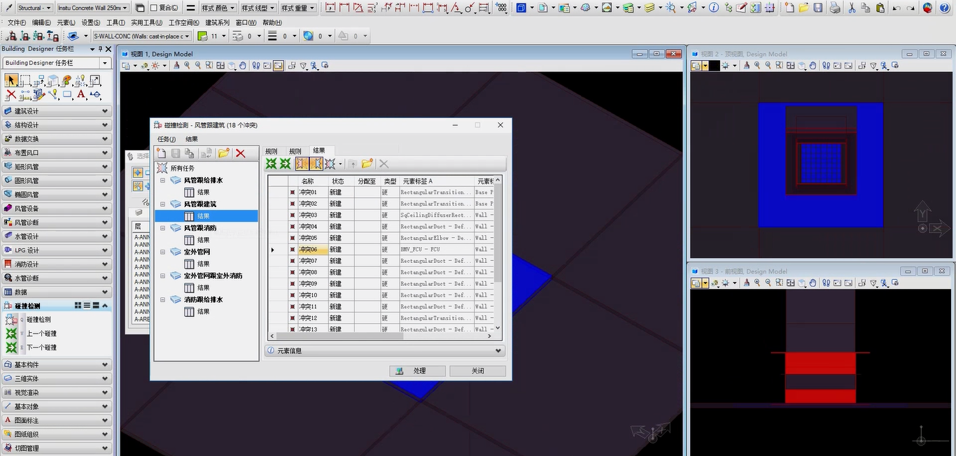Click the 处理 button

coord(417,371)
